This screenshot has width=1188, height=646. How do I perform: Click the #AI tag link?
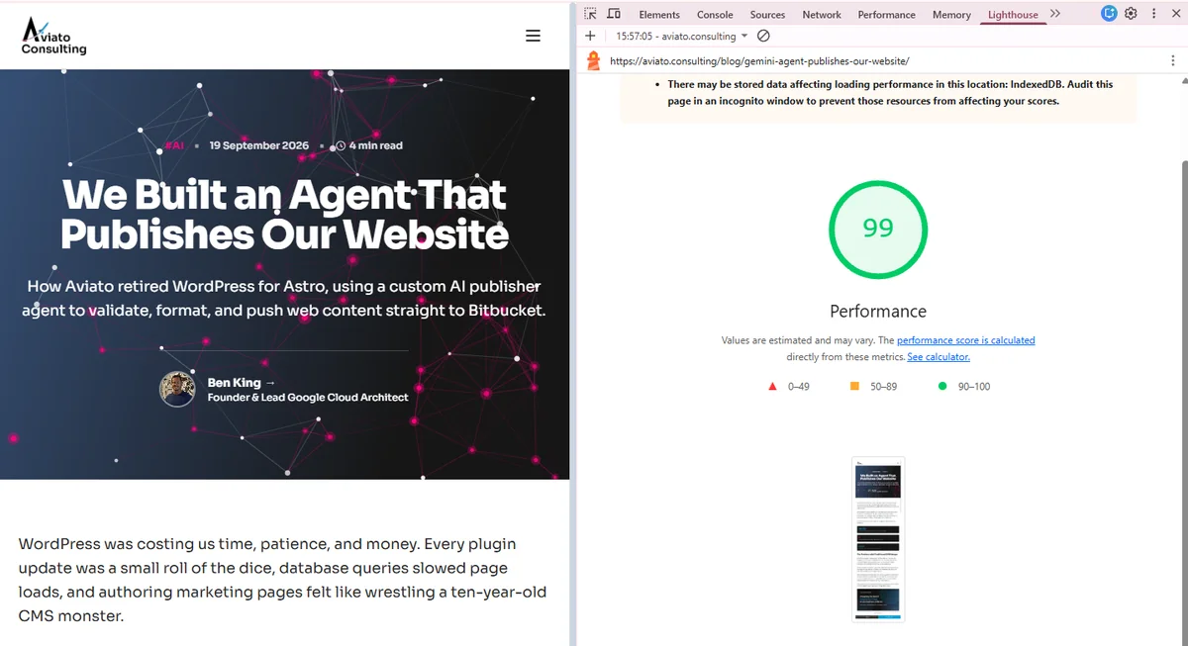click(174, 145)
